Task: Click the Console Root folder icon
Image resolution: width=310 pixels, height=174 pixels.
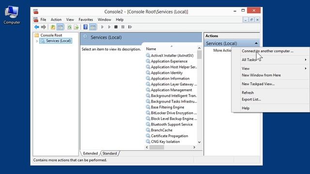Action: coord(37,35)
